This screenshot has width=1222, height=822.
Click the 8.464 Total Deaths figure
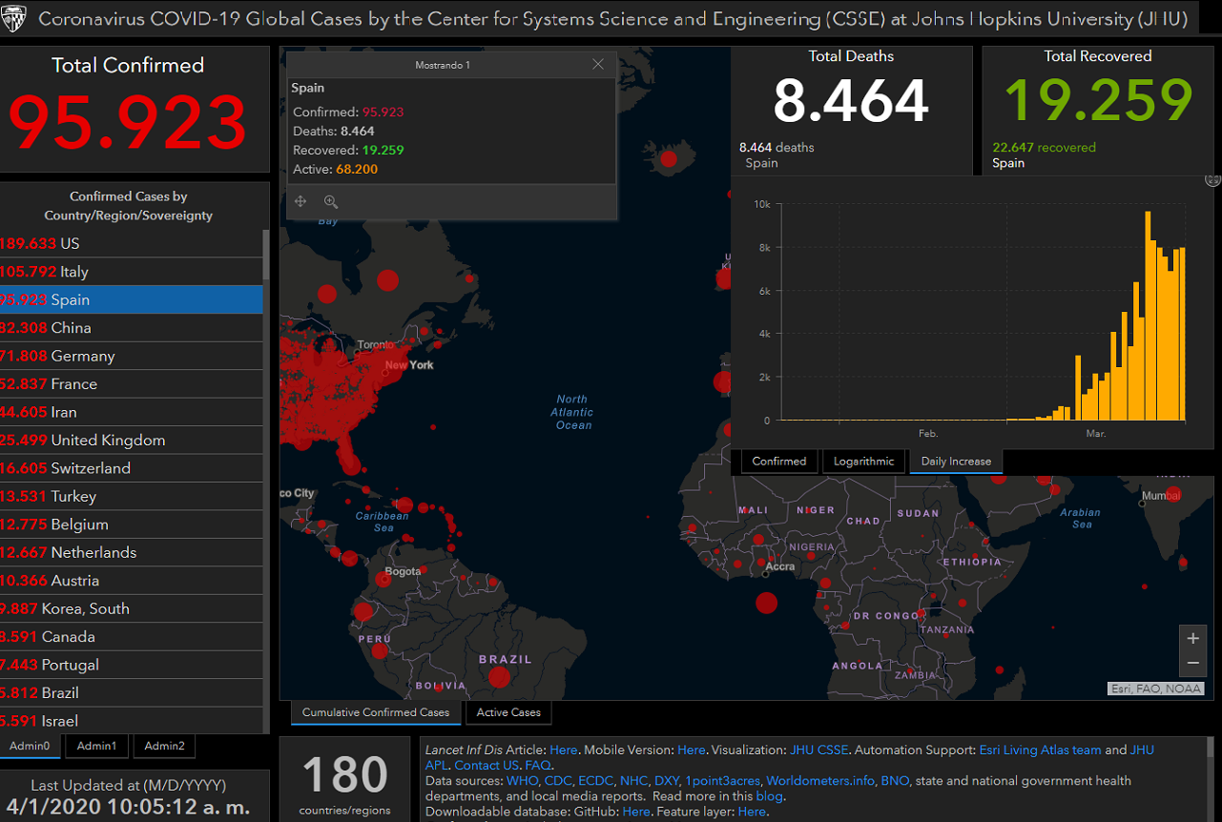point(851,100)
